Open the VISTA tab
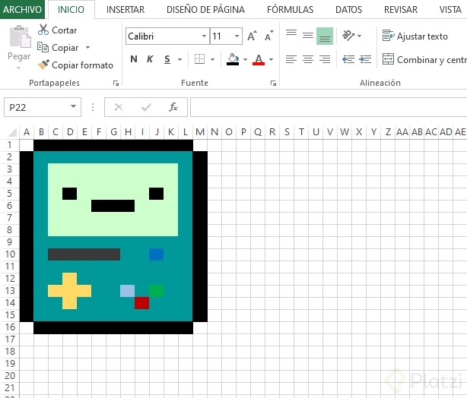 (x=450, y=10)
